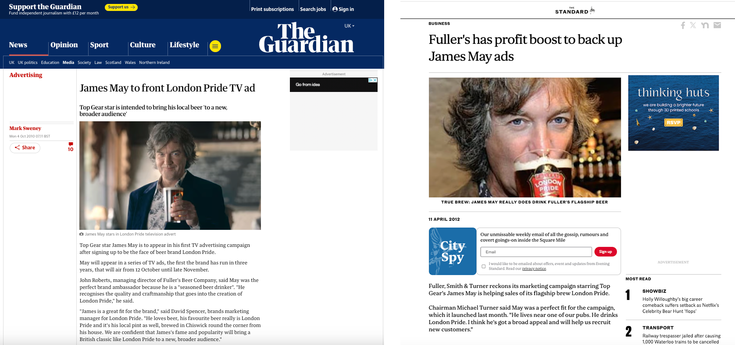Open the Culture section tab
The width and height of the screenshot is (735, 345).
[143, 45]
